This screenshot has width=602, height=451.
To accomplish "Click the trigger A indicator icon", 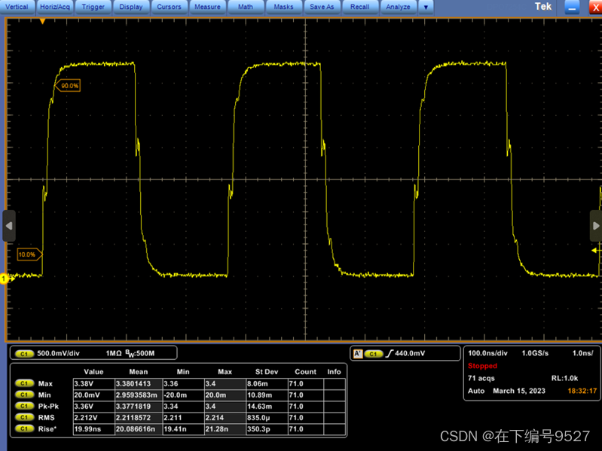I will click(x=358, y=354).
